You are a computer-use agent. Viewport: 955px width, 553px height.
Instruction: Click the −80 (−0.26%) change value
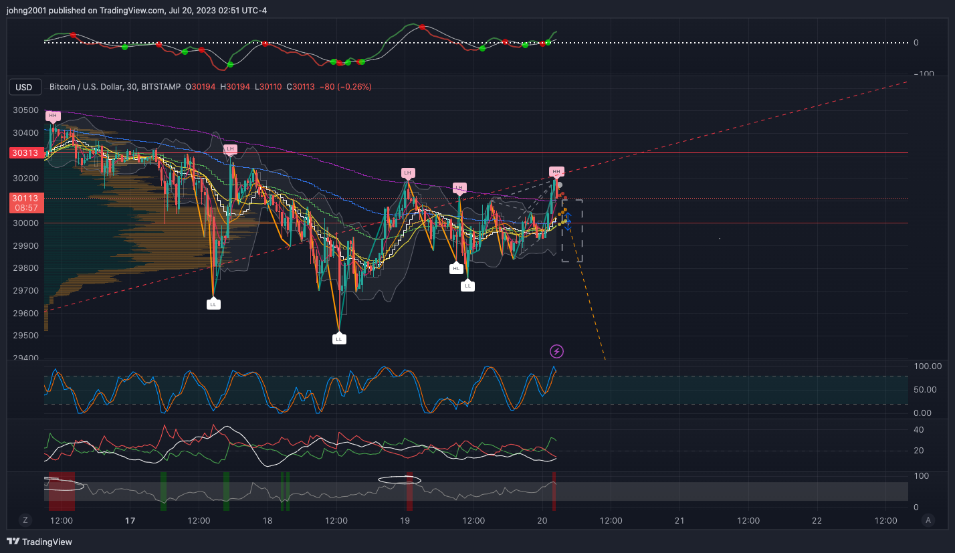(346, 87)
